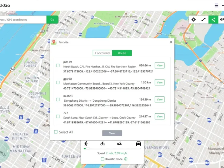
Task: View the 777 route
Action: (160, 116)
